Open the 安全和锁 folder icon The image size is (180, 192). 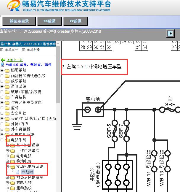[7, 113]
